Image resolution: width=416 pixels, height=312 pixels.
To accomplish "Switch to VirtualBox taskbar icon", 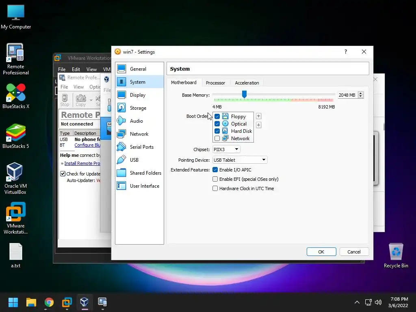I will [x=84, y=302].
